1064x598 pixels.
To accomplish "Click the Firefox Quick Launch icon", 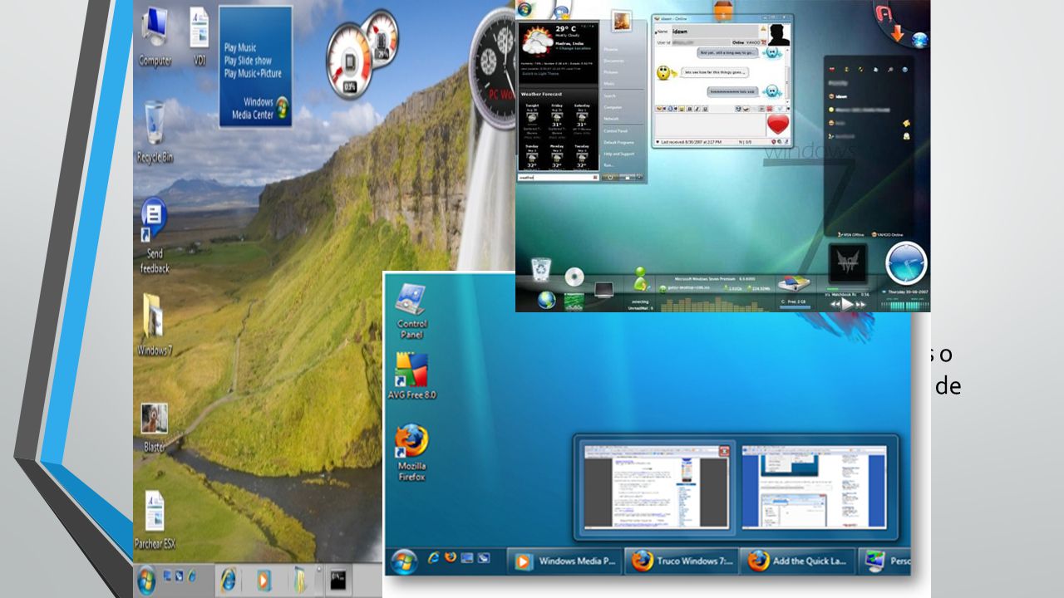I will tap(451, 559).
